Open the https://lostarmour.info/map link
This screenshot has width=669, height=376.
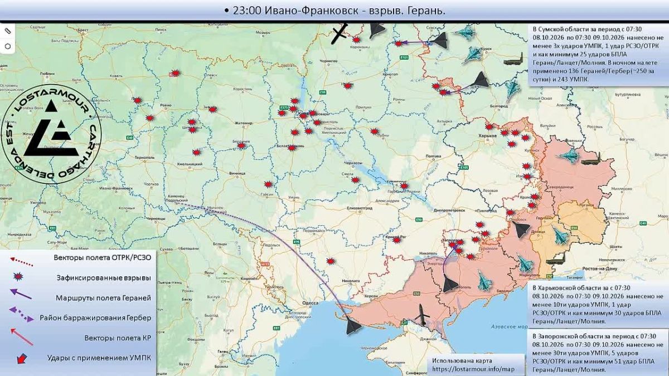[473, 369]
